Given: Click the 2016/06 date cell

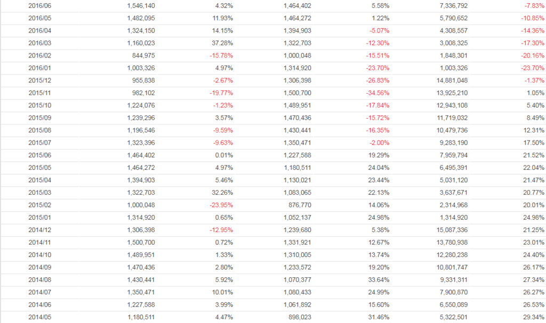Looking at the screenshot, I should pyautogui.click(x=40, y=6).
